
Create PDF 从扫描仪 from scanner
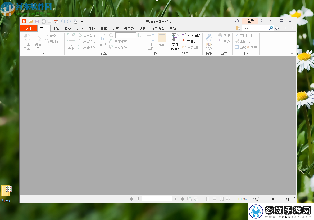pyautogui.click(x=191, y=36)
